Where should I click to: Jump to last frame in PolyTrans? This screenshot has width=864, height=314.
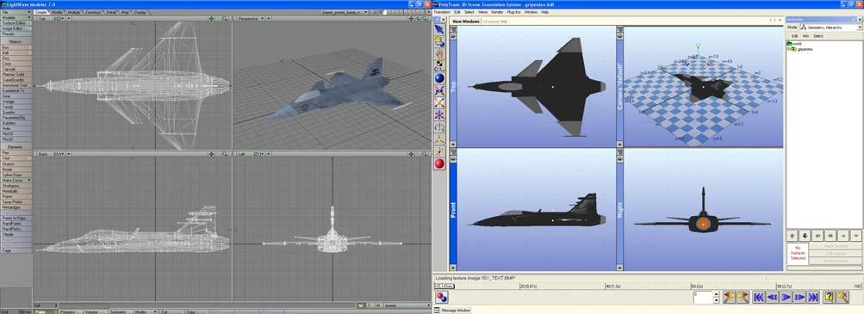pos(813,297)
